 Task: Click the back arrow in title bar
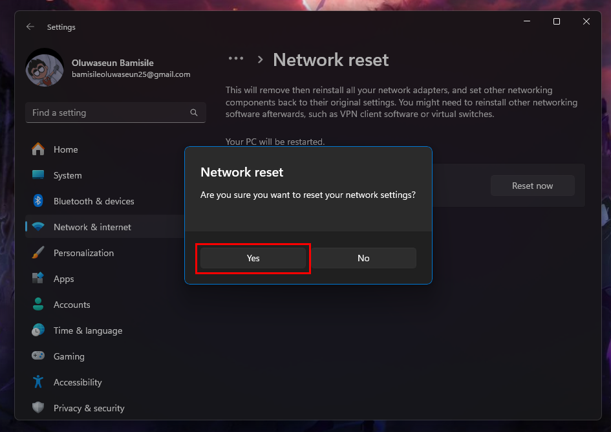point(30,27)
